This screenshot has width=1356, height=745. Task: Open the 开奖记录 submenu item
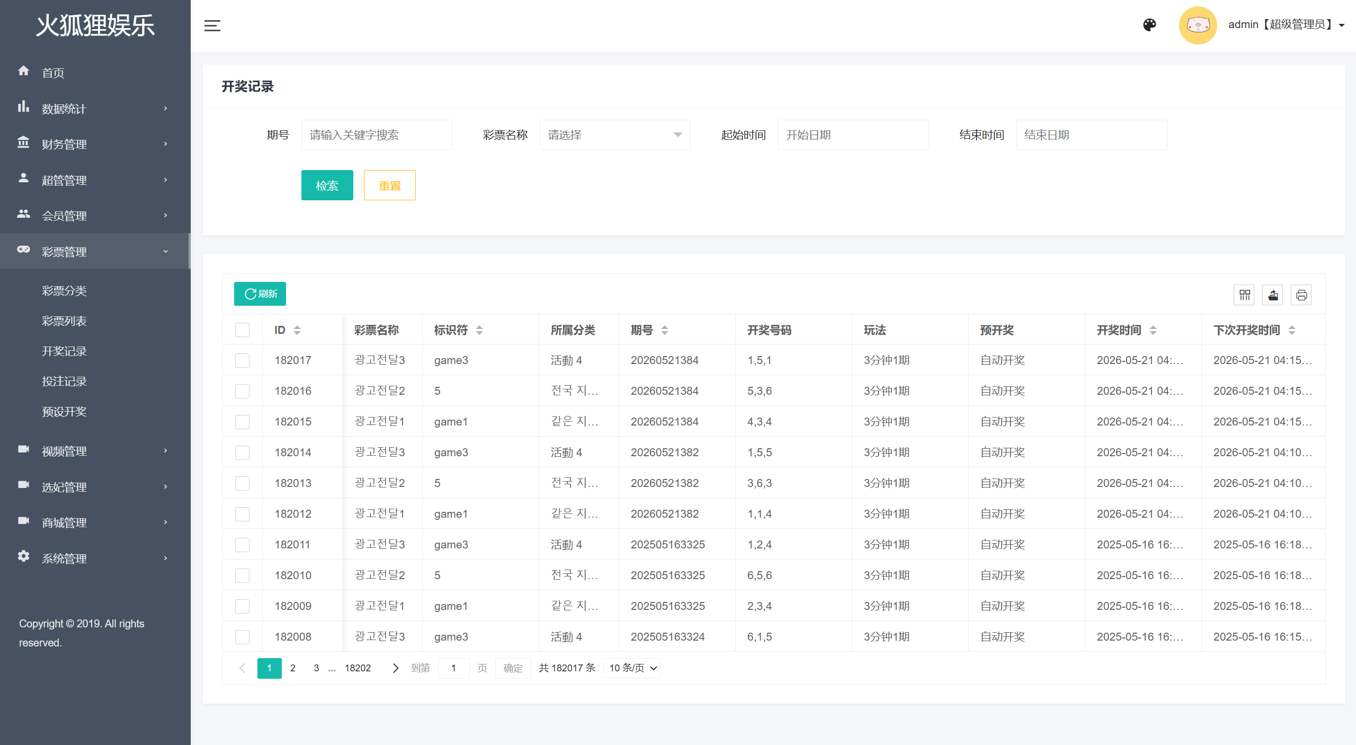[x=64, y=351]
